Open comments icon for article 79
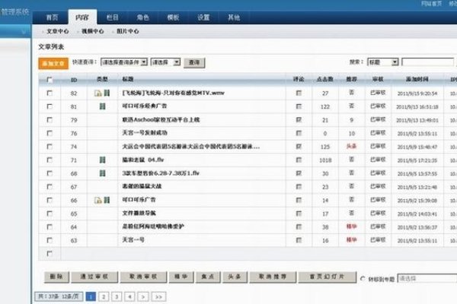This screenshot has height=304, width=457. point(299,120)
